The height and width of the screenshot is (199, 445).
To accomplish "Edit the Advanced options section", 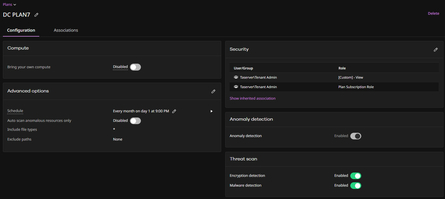I will (213, 91).
